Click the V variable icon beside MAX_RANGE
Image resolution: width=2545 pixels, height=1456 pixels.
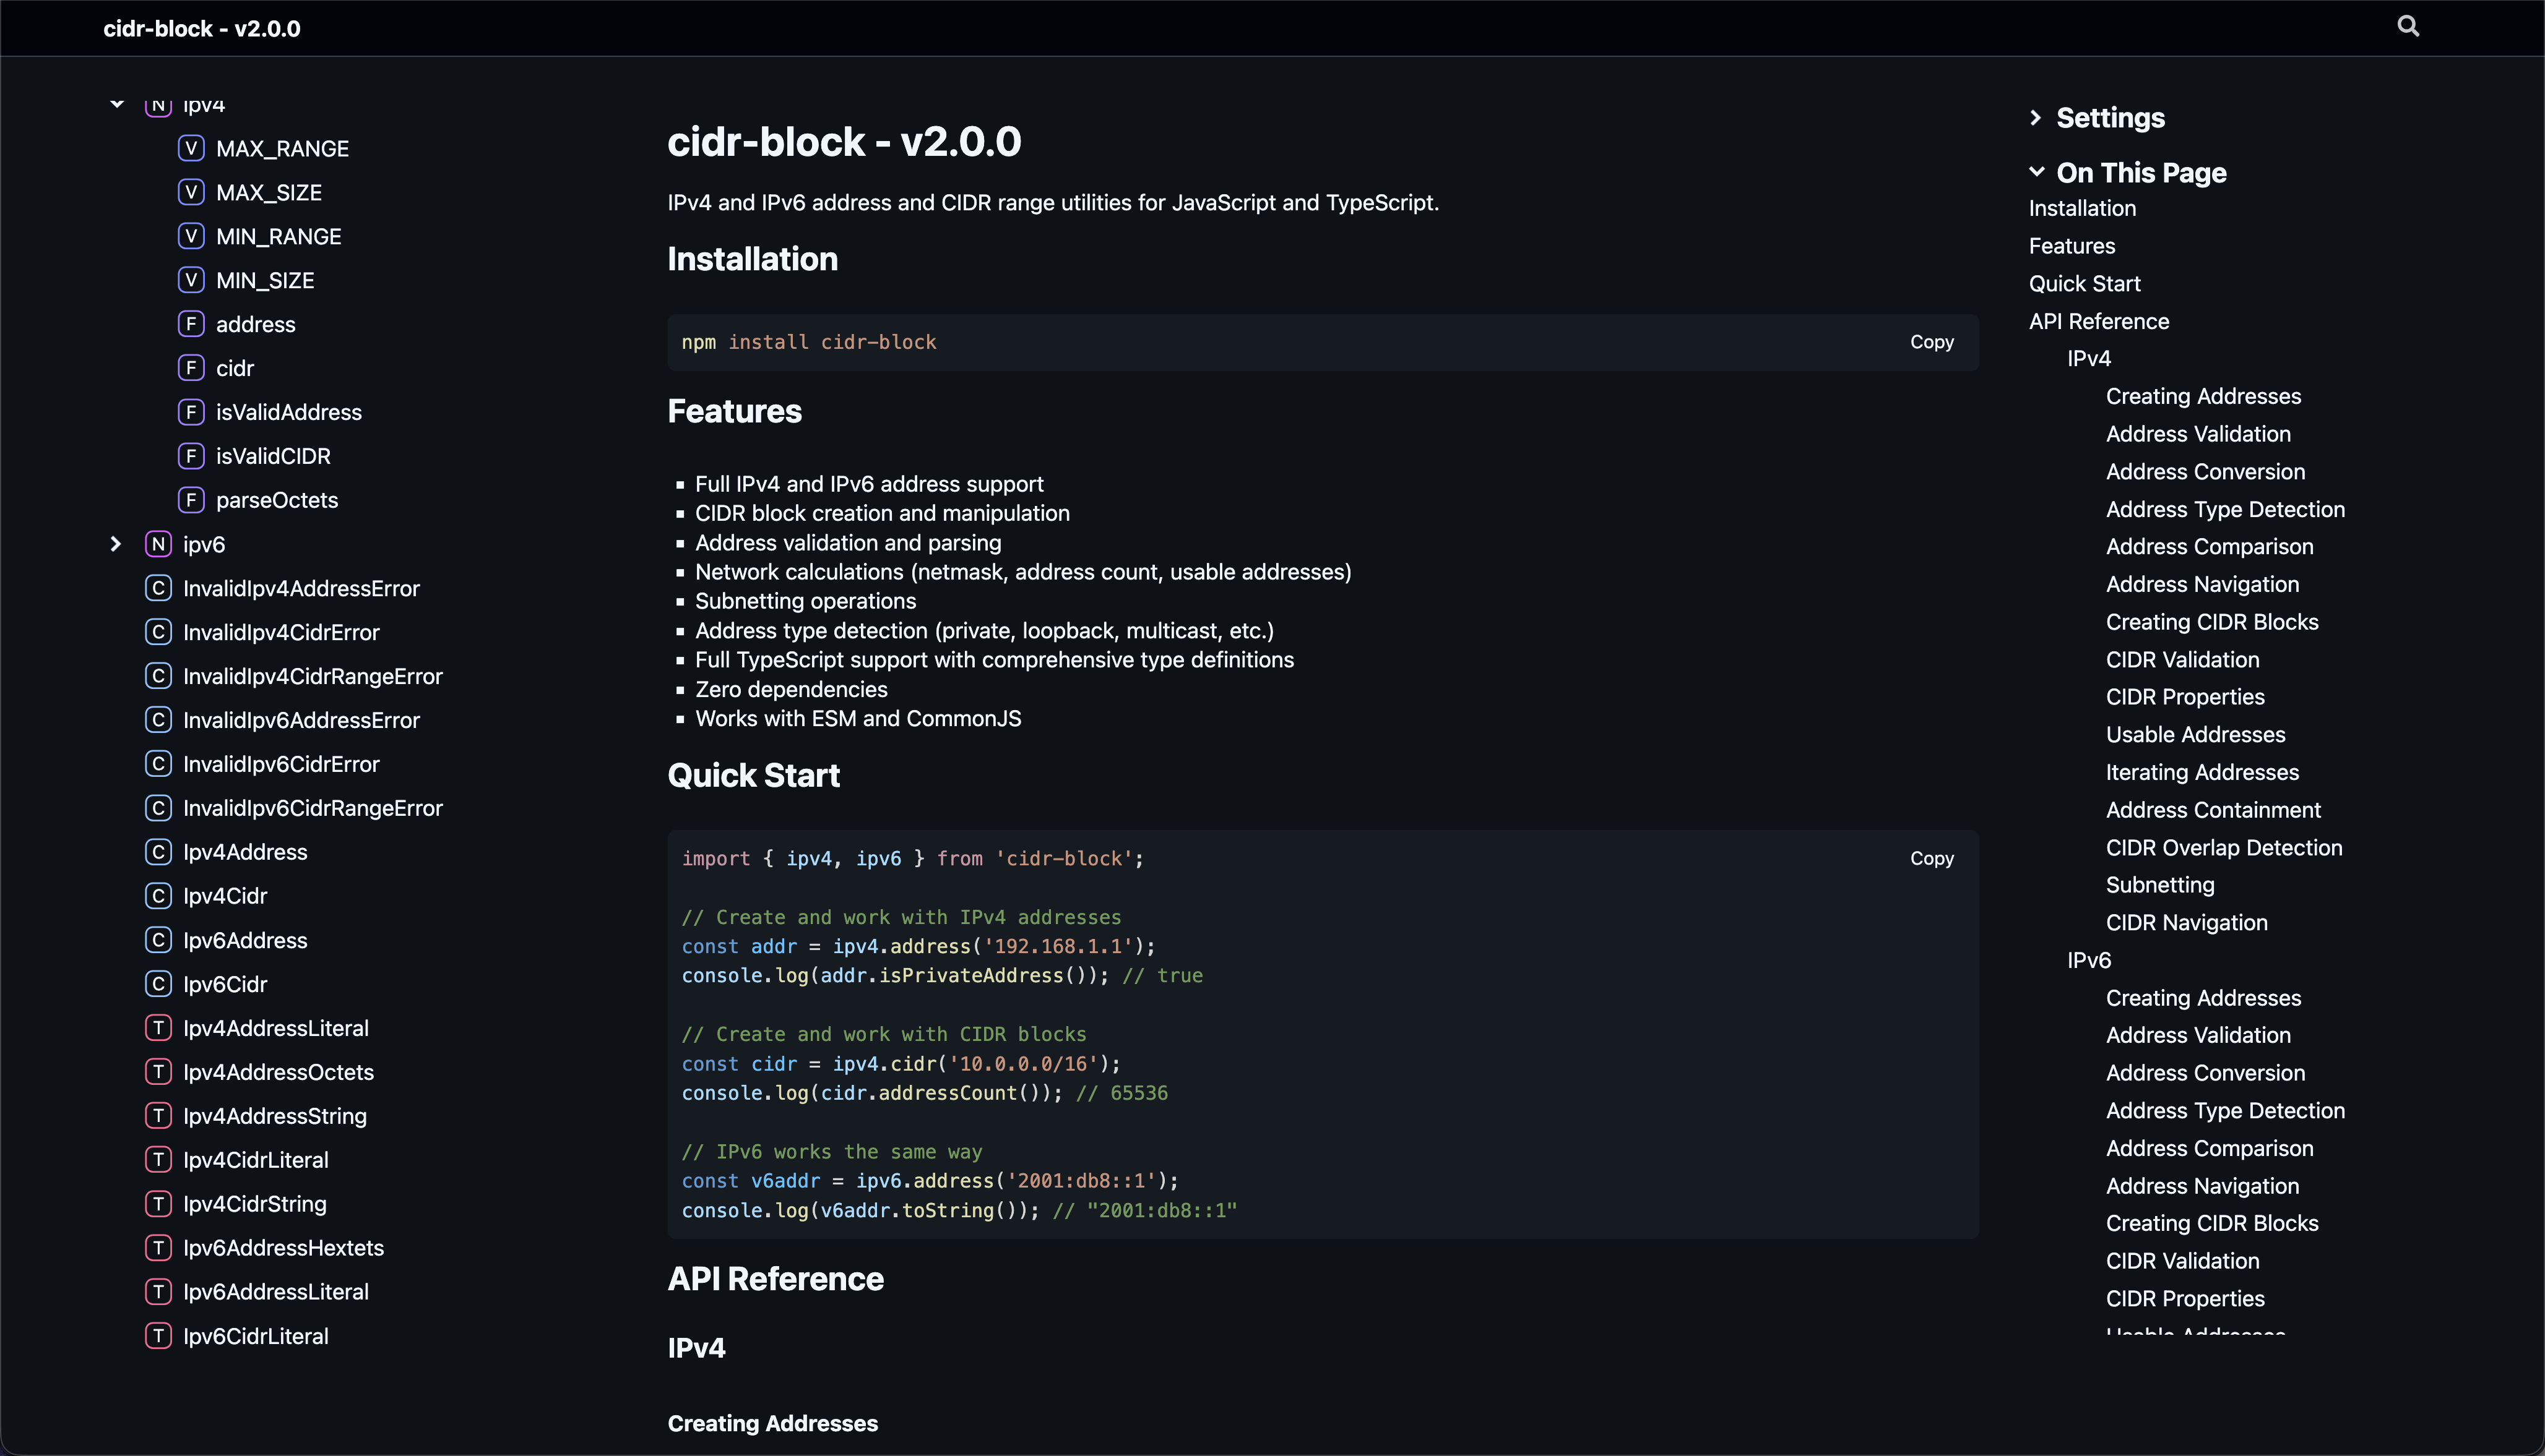(x=191, y=148)
